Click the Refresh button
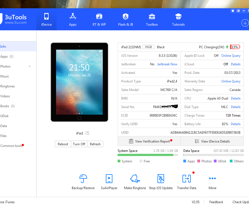This screenshot has width=249, height=204. (x=95, y=144)
